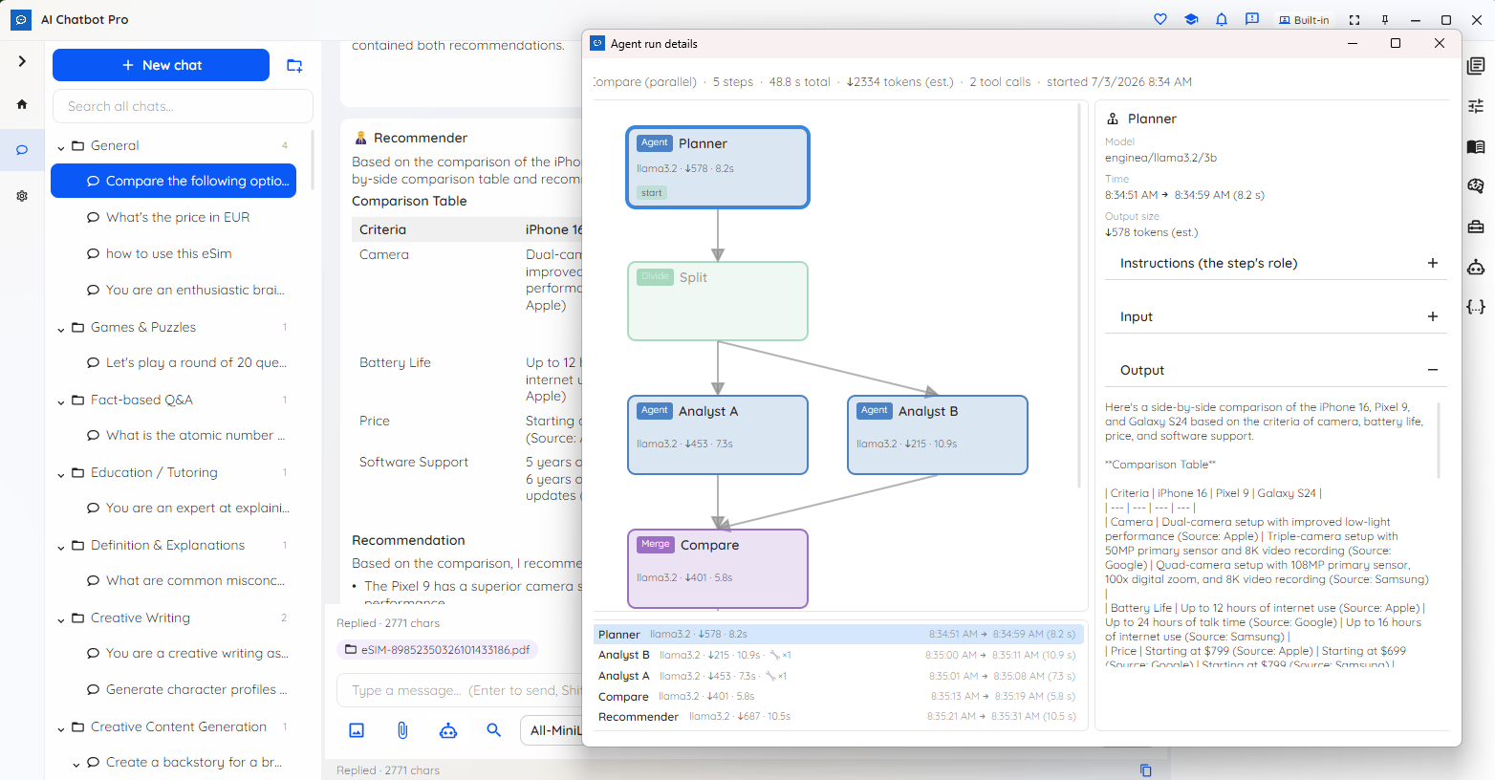Open the notifications bell icon
1495x780 pixels.
tap(1222, 19)
